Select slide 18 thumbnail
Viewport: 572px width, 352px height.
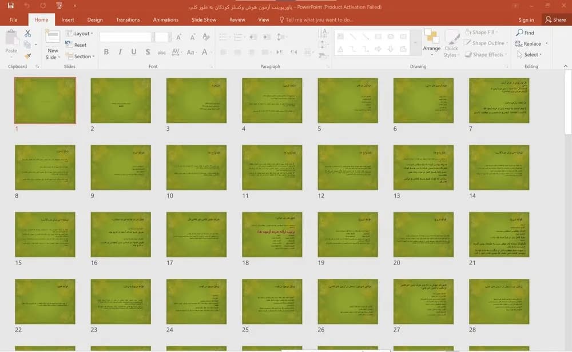click(x=272, y=235)
